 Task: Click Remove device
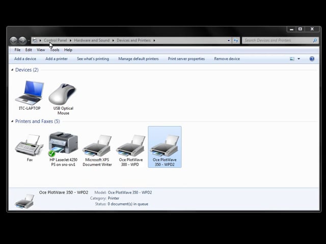tap(227, 59)
